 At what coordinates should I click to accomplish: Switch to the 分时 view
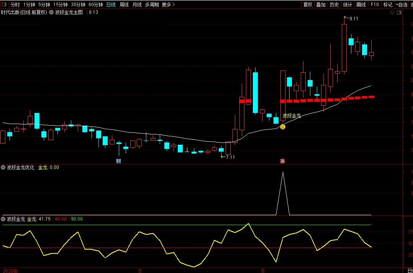pos(15,5)
